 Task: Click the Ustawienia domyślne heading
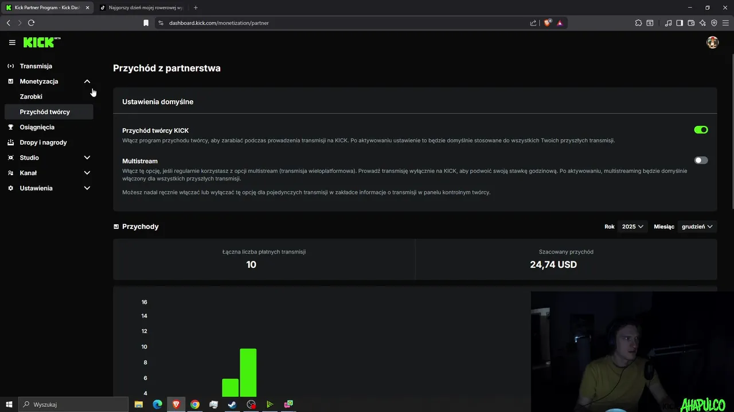click(x=158, y=102)
